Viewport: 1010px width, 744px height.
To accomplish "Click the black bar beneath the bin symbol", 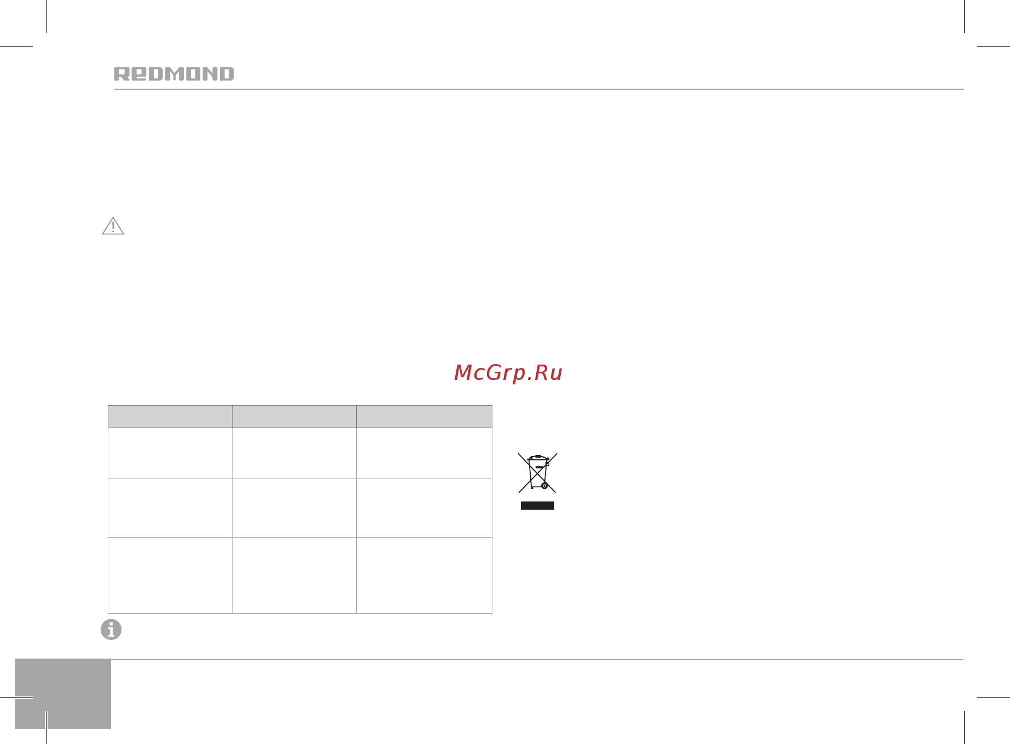I will tap(537, 505).
